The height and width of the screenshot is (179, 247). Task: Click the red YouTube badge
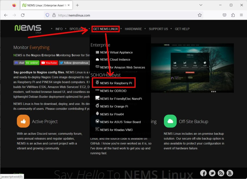coord(49,63)
